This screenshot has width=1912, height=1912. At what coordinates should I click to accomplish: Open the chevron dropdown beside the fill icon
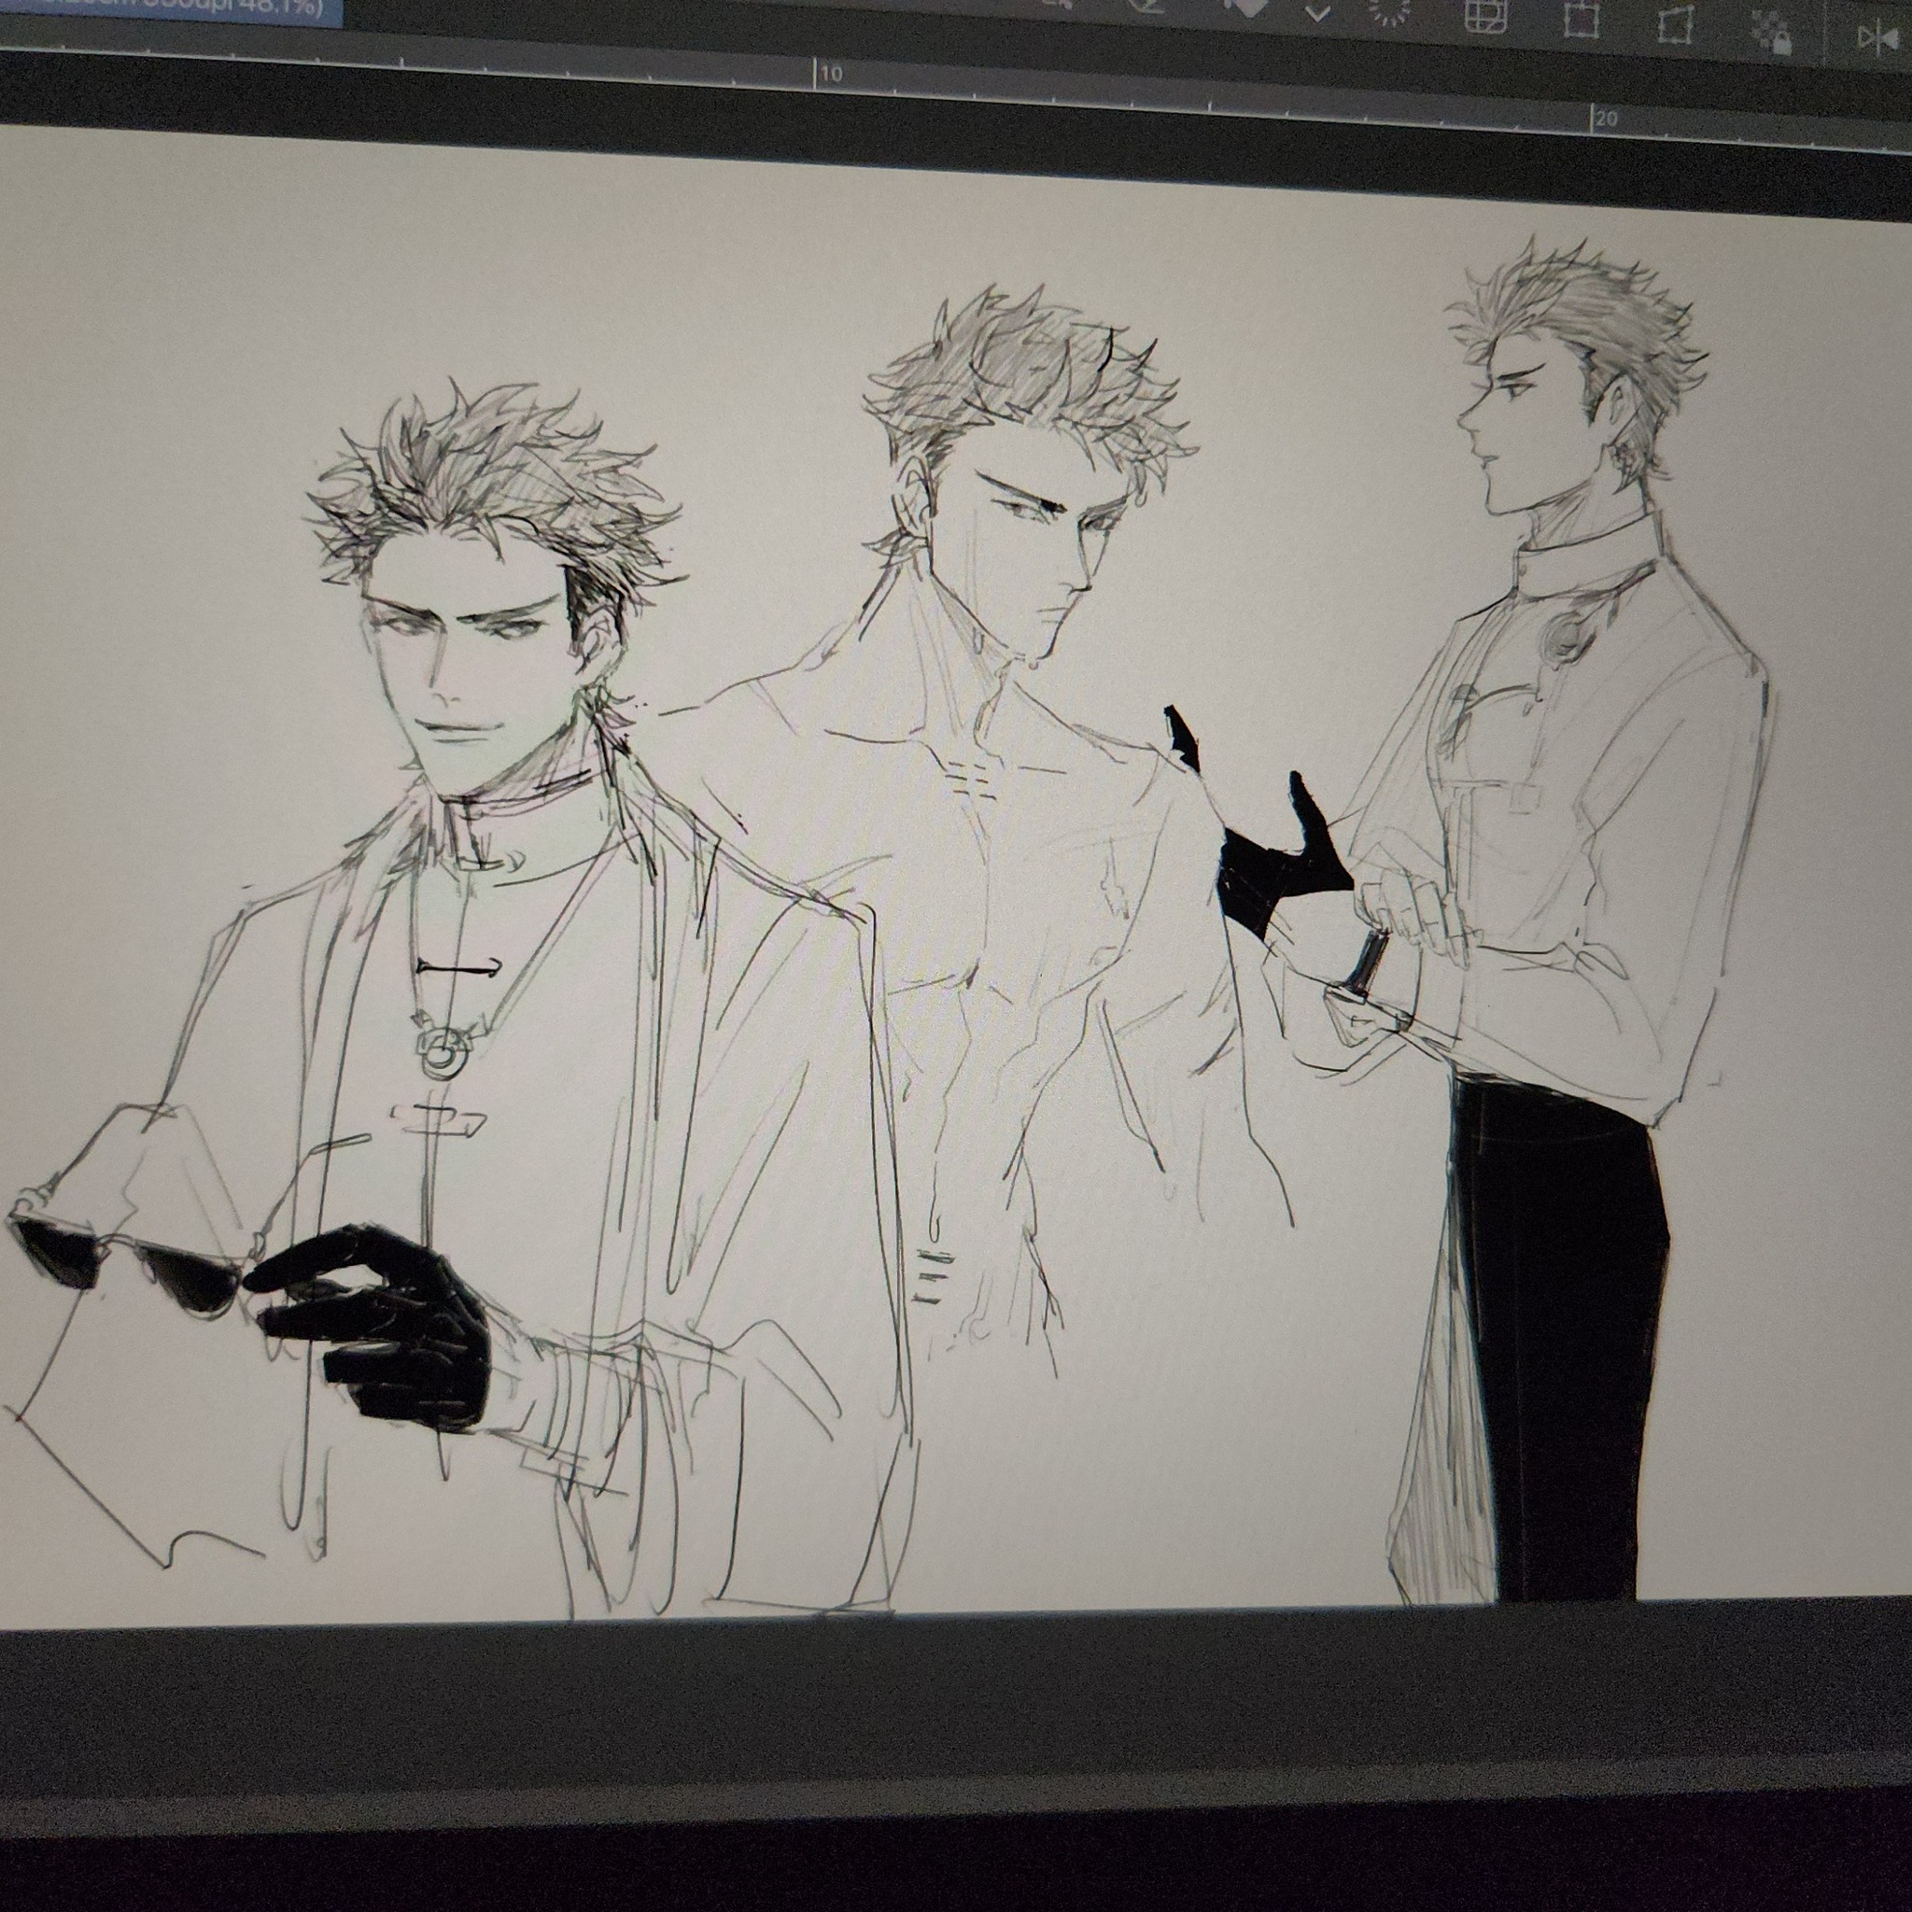[x=1317, y=14]
